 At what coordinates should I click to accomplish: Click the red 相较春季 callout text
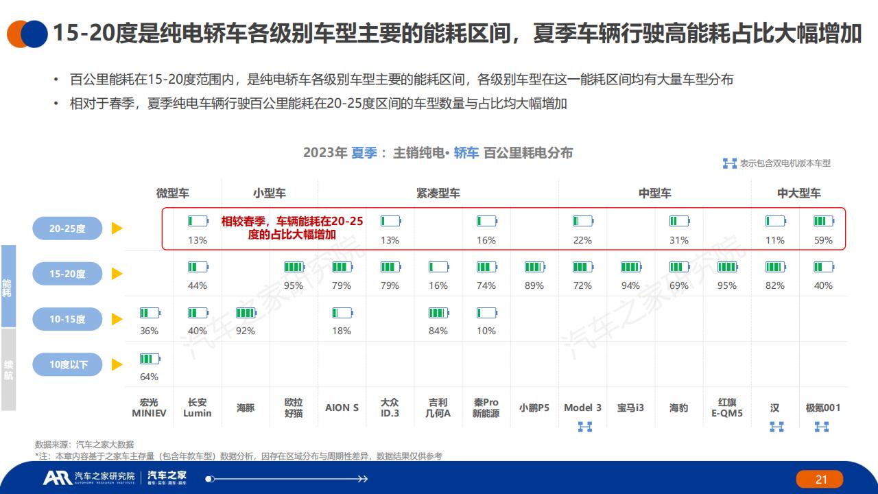292,228
